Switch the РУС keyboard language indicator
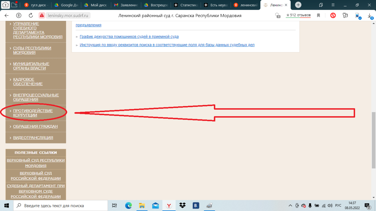Screen dimensions: 376x211 tap(338, 206)
